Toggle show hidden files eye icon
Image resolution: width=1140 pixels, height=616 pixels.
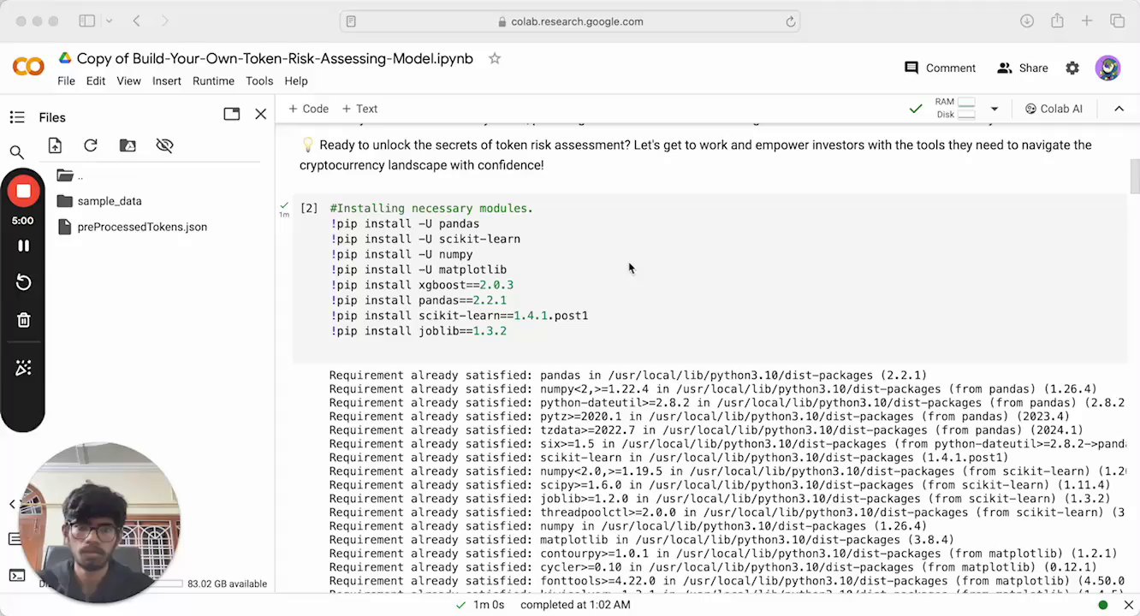[164, 145]
